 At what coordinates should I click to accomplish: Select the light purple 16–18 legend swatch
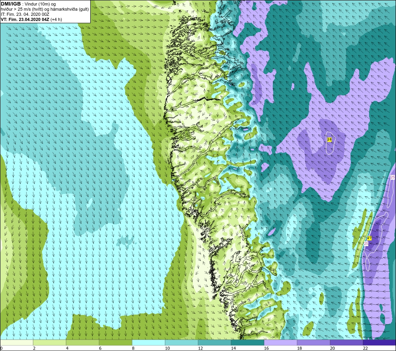tap(280, 342)
